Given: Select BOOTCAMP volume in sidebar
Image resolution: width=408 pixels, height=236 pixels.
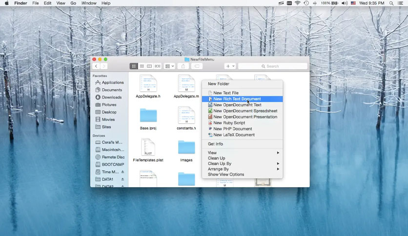Looking at the screenshot, I should 109,164.
